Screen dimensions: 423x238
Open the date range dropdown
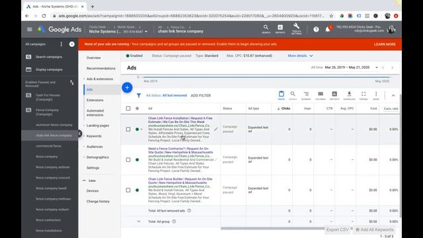[376, 67]
